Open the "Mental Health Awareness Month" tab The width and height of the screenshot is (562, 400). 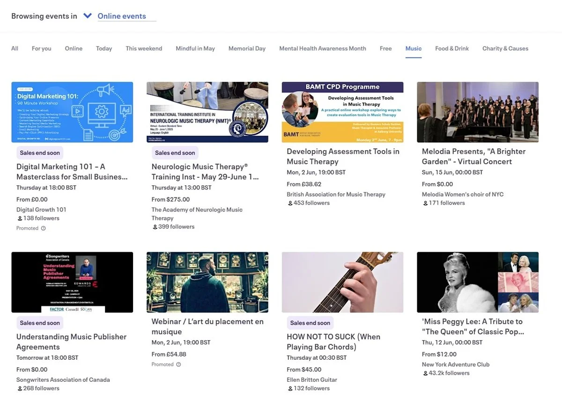[322, 48]
